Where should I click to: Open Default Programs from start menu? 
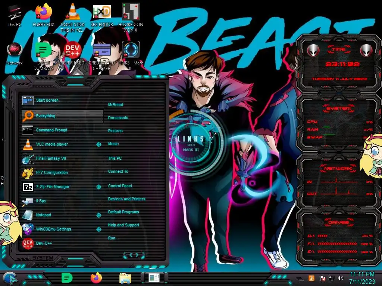click(123, 212)
